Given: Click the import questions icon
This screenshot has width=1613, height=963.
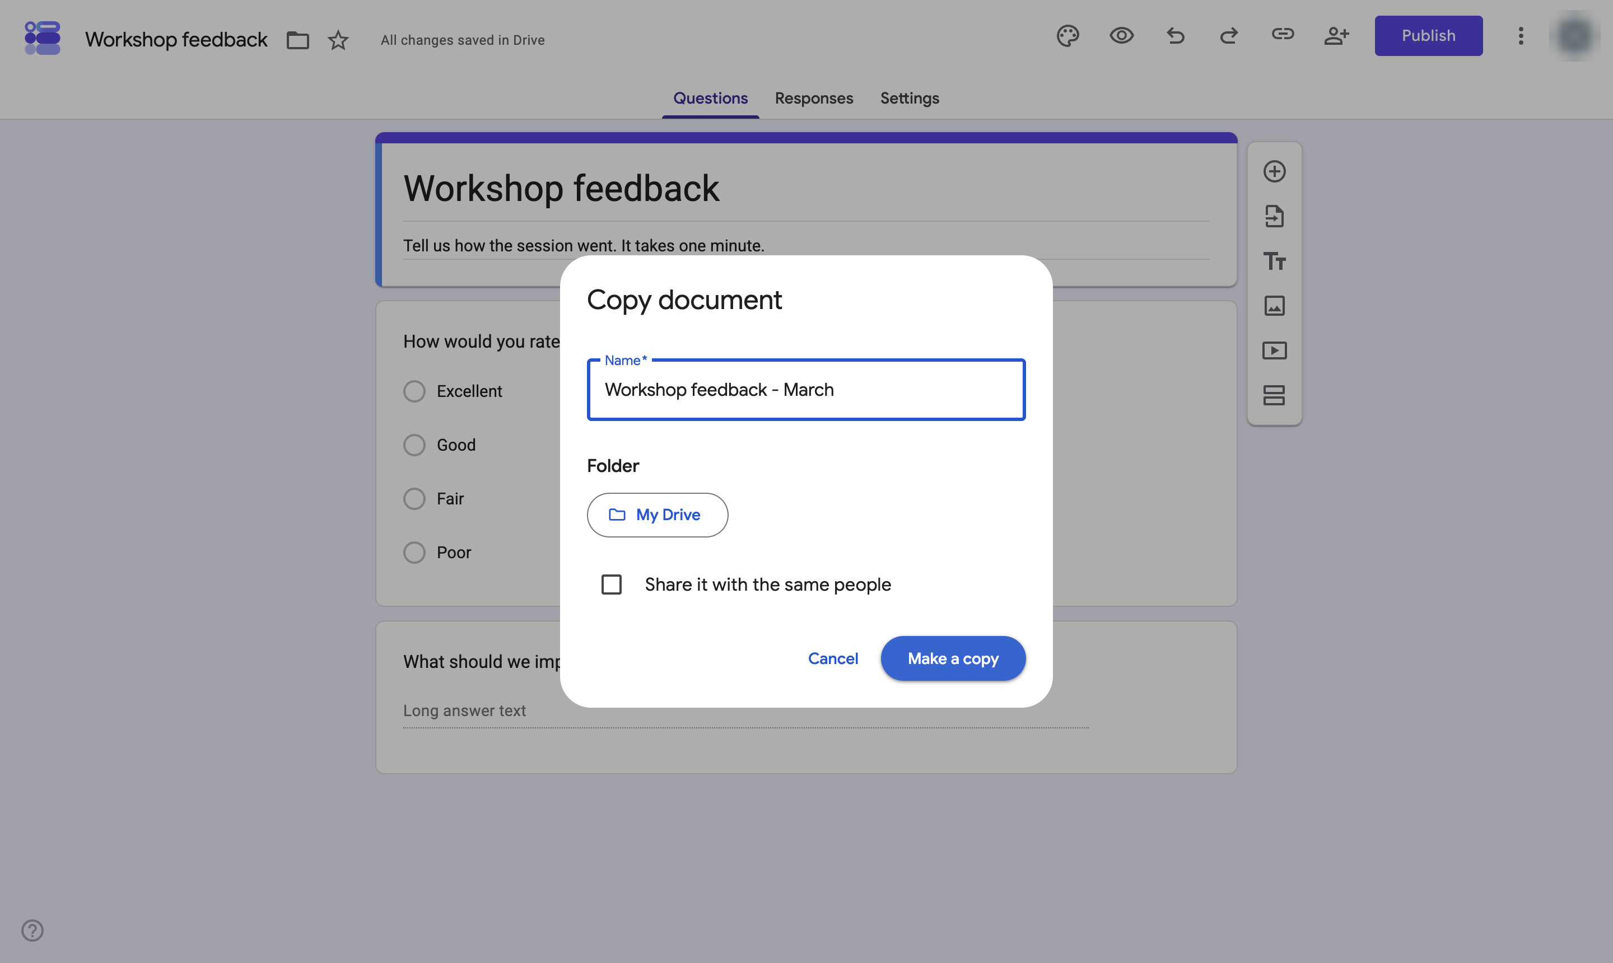Looking at the screenshot, I should click(1275, 216).
